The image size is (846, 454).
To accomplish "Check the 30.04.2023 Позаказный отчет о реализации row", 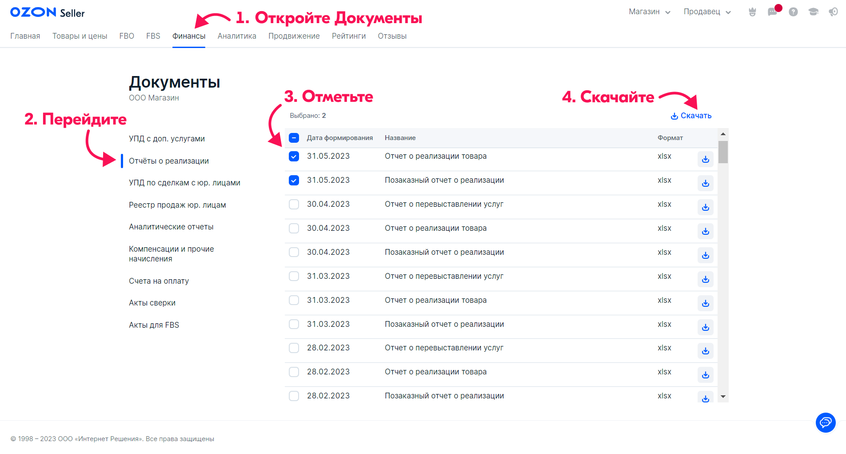I will click(x=294, y=252).
